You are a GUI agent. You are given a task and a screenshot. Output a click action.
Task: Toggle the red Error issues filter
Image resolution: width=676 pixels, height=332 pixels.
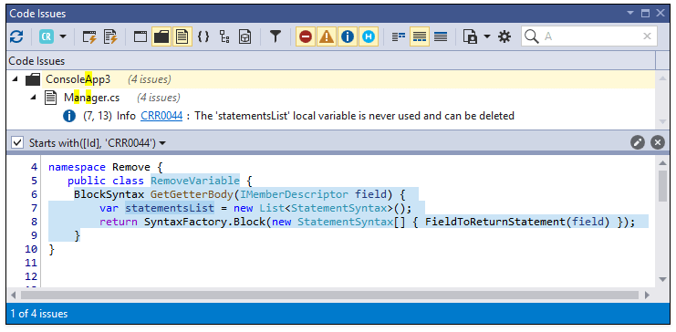pyautogui.click(x=306, y=37)
